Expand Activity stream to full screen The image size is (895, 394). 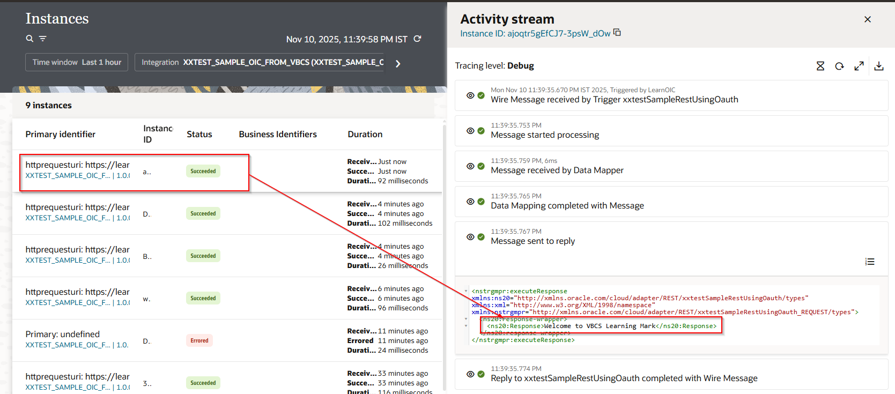click(x=859, y=66)
